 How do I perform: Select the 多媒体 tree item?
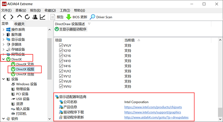14,44
